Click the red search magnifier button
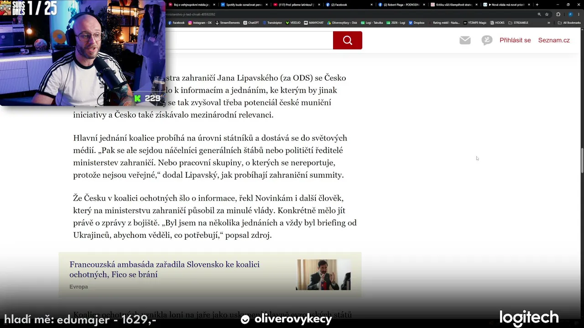584x328 pixels. pyautogui.click(x=348, y=40)
